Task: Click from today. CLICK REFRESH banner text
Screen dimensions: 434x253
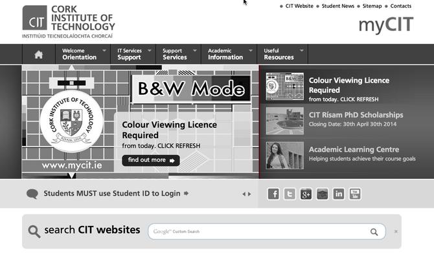Action: point(161,146)
